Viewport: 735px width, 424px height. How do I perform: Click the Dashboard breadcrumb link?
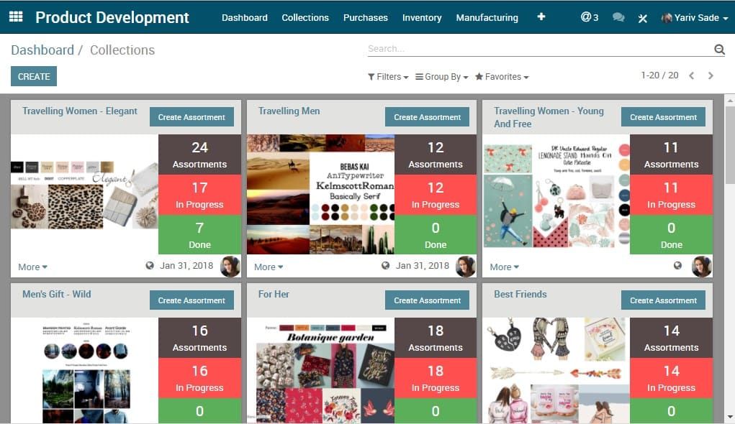click(42, 50)
